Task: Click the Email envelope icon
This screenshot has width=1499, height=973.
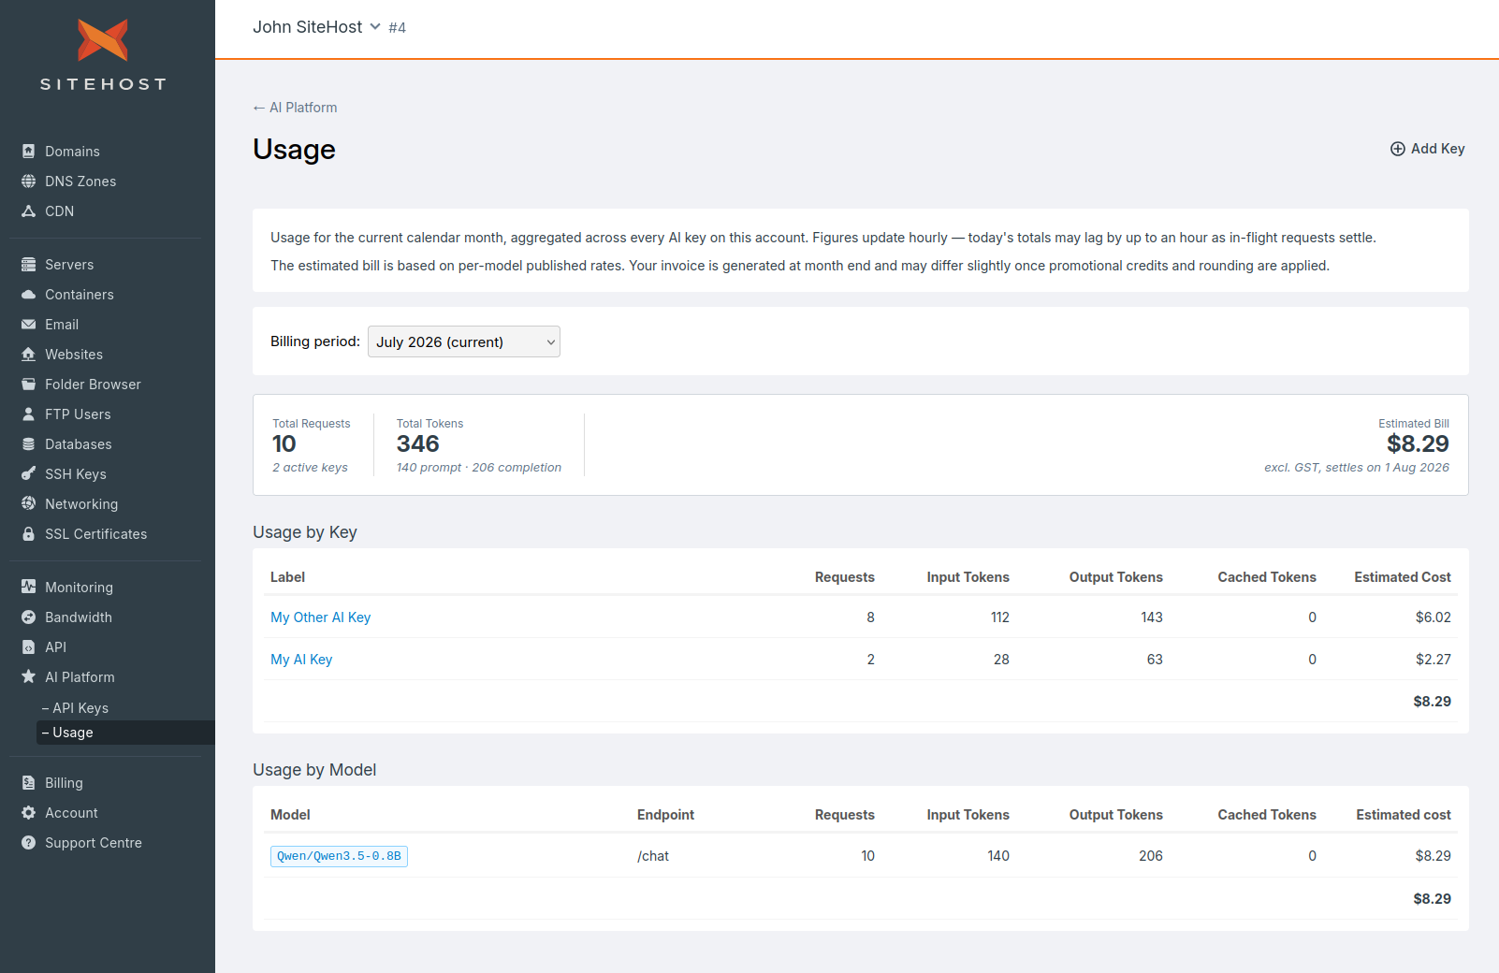Action: [29, 325]
